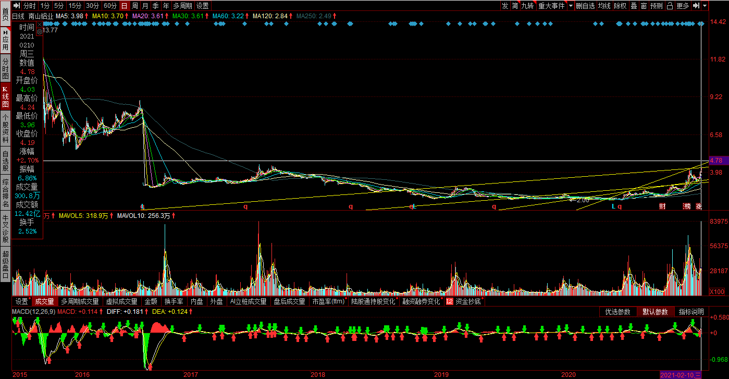Image resolution: width=729 pixels, height=379 pixels.
Task: Click the collapse arrow icon before 分时
Action: [16, 6]
